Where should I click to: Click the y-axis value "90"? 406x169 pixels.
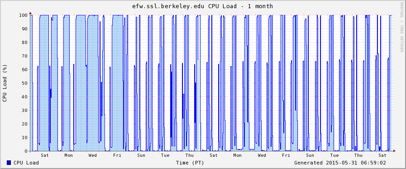pos(25,29)
